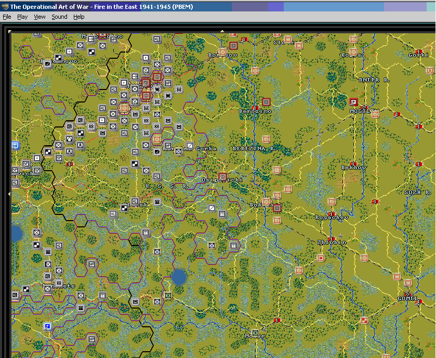Viewport: 436px width, 358px height.
Task: Click the Gorki town label
Action: (x=419, y=55)
